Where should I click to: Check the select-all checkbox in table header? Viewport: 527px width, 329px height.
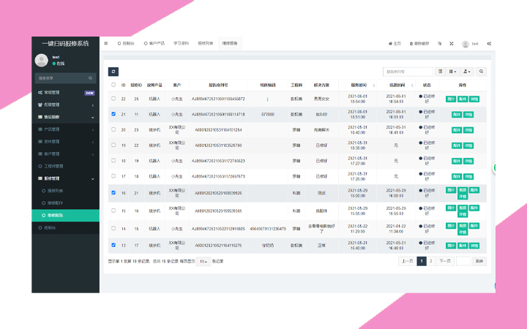(113, 85)
